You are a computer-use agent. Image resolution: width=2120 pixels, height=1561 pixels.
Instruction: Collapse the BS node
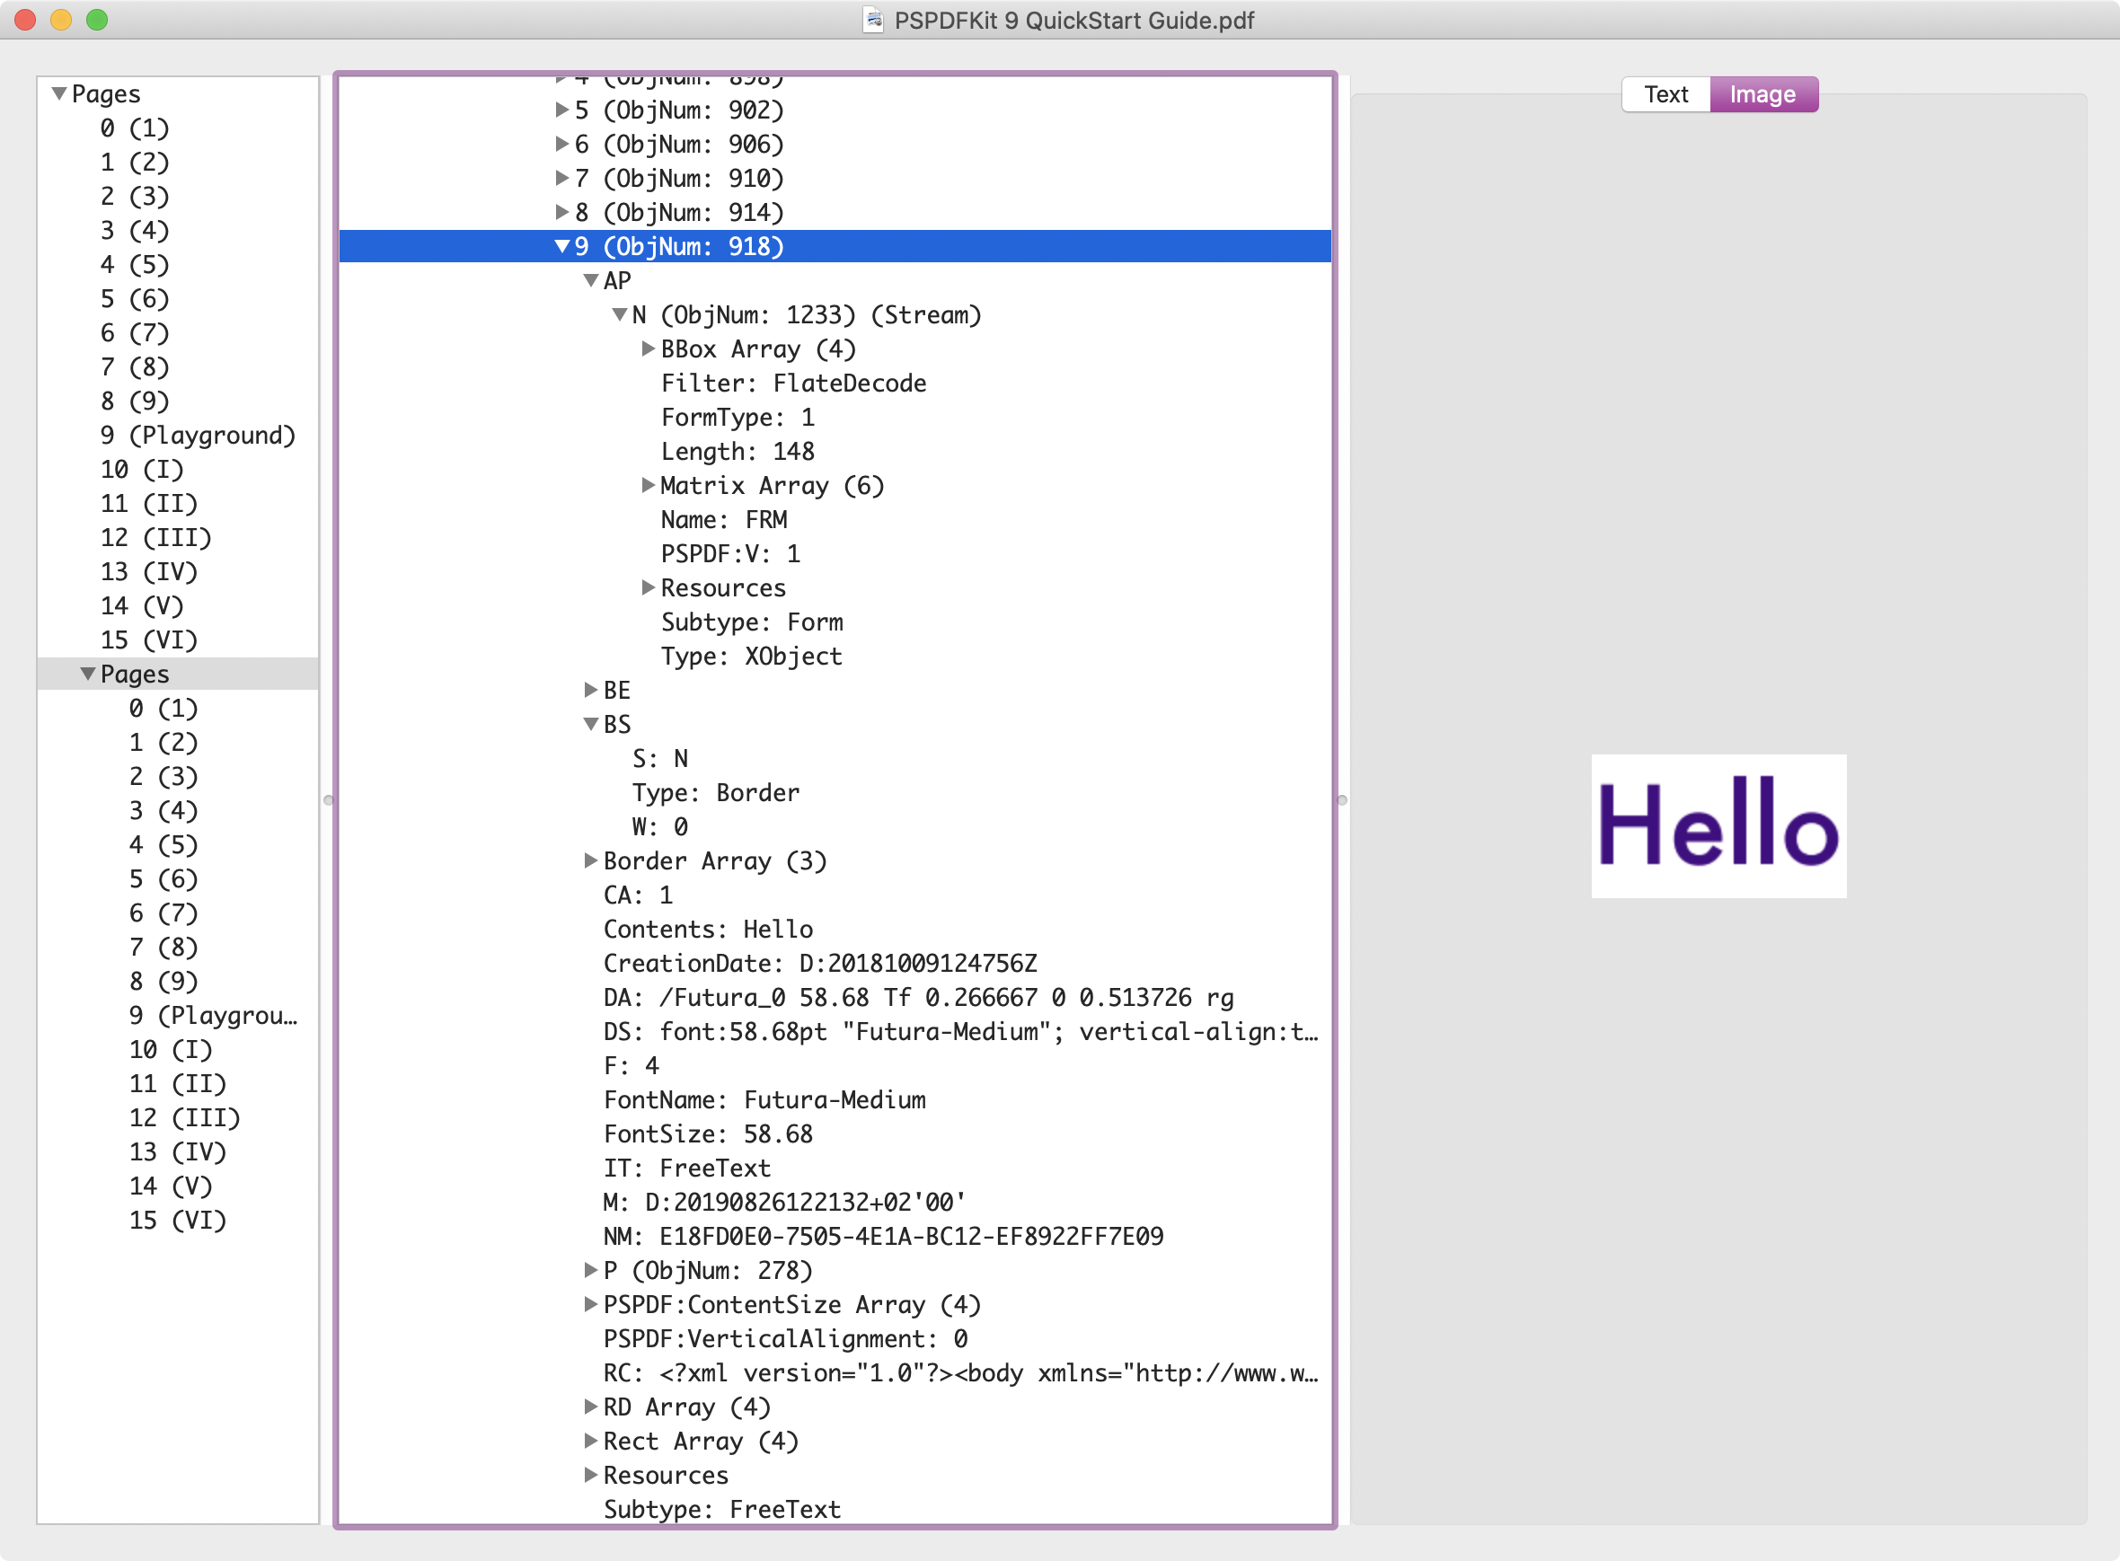pos(592,724)
